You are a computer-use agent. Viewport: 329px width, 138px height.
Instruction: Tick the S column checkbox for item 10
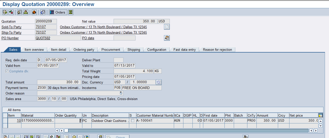click(x=133, y=121)
